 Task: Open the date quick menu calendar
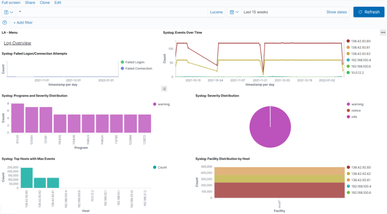tap(234, 12)
